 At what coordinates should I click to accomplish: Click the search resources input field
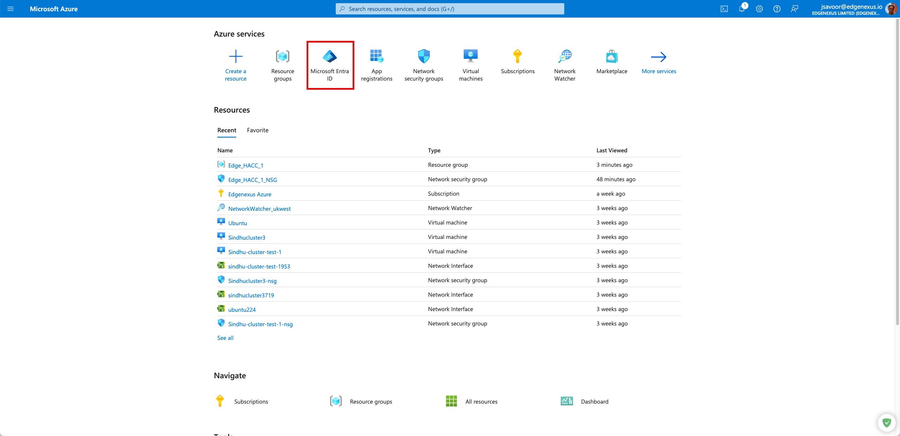[450, 9]
